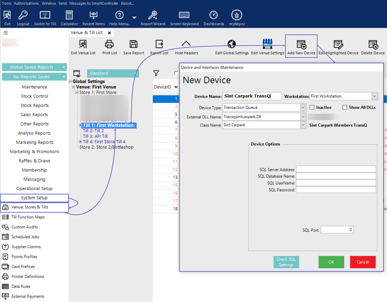Click the filter funnel icon
Screen dimensions: 387x302
pyautogui.click(x=156, y=73)
